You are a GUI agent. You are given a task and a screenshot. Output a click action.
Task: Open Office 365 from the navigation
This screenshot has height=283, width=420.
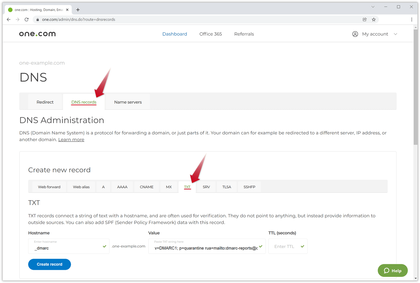point(210,34)
